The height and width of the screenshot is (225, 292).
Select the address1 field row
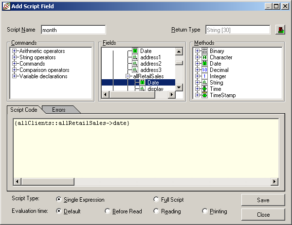pos(150,57)
